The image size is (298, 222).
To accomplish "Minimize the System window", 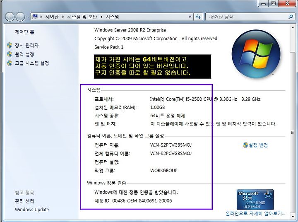I will [x=264, y=3].
